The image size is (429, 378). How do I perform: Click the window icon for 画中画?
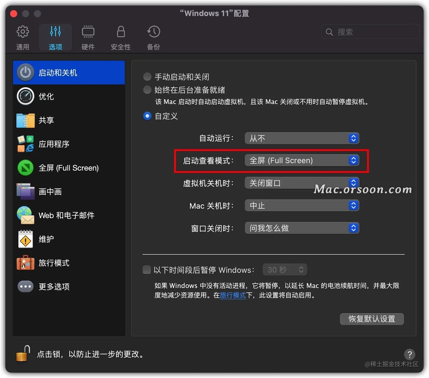pos(25,191)
